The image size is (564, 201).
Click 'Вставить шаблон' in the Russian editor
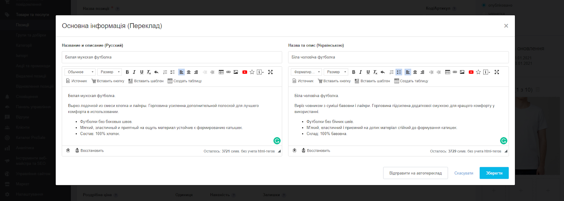146,81
